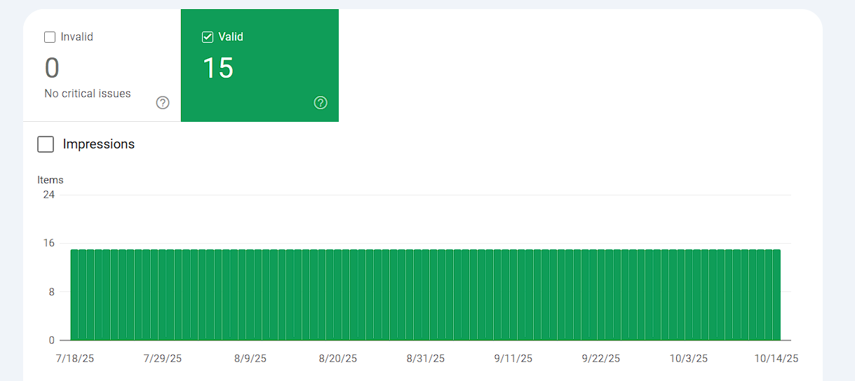Screen dimensions: 855x381
Task: Click the 10/14/25 date label
Action: point(776,359)
